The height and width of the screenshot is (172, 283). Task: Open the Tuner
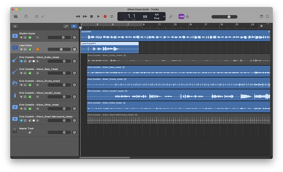tap(171, 16)
